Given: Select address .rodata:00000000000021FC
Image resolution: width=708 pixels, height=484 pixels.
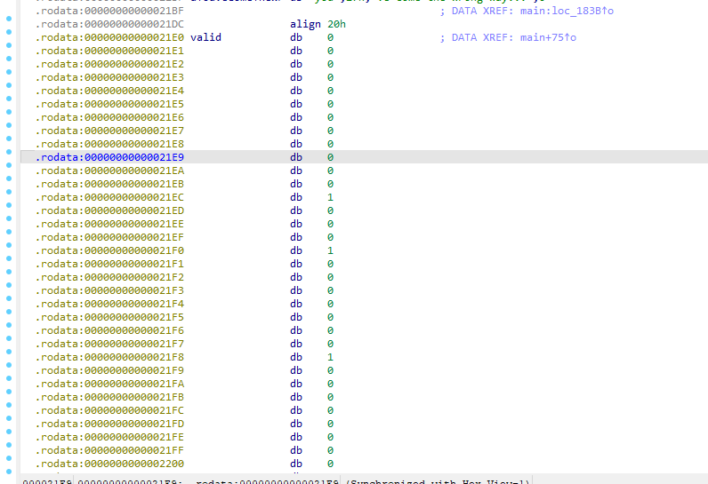Looking at the screenshot, I should [109, 410].
